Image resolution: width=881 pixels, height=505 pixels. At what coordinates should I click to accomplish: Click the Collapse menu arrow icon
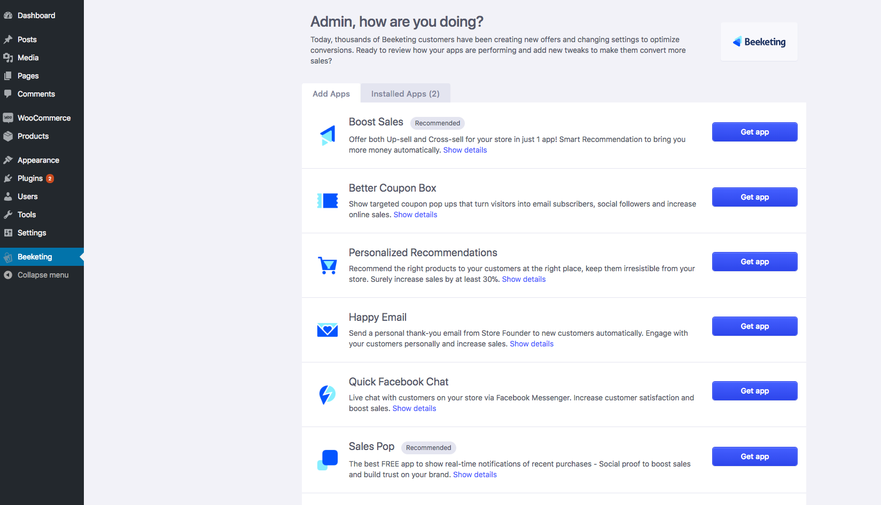coord(8,275)
